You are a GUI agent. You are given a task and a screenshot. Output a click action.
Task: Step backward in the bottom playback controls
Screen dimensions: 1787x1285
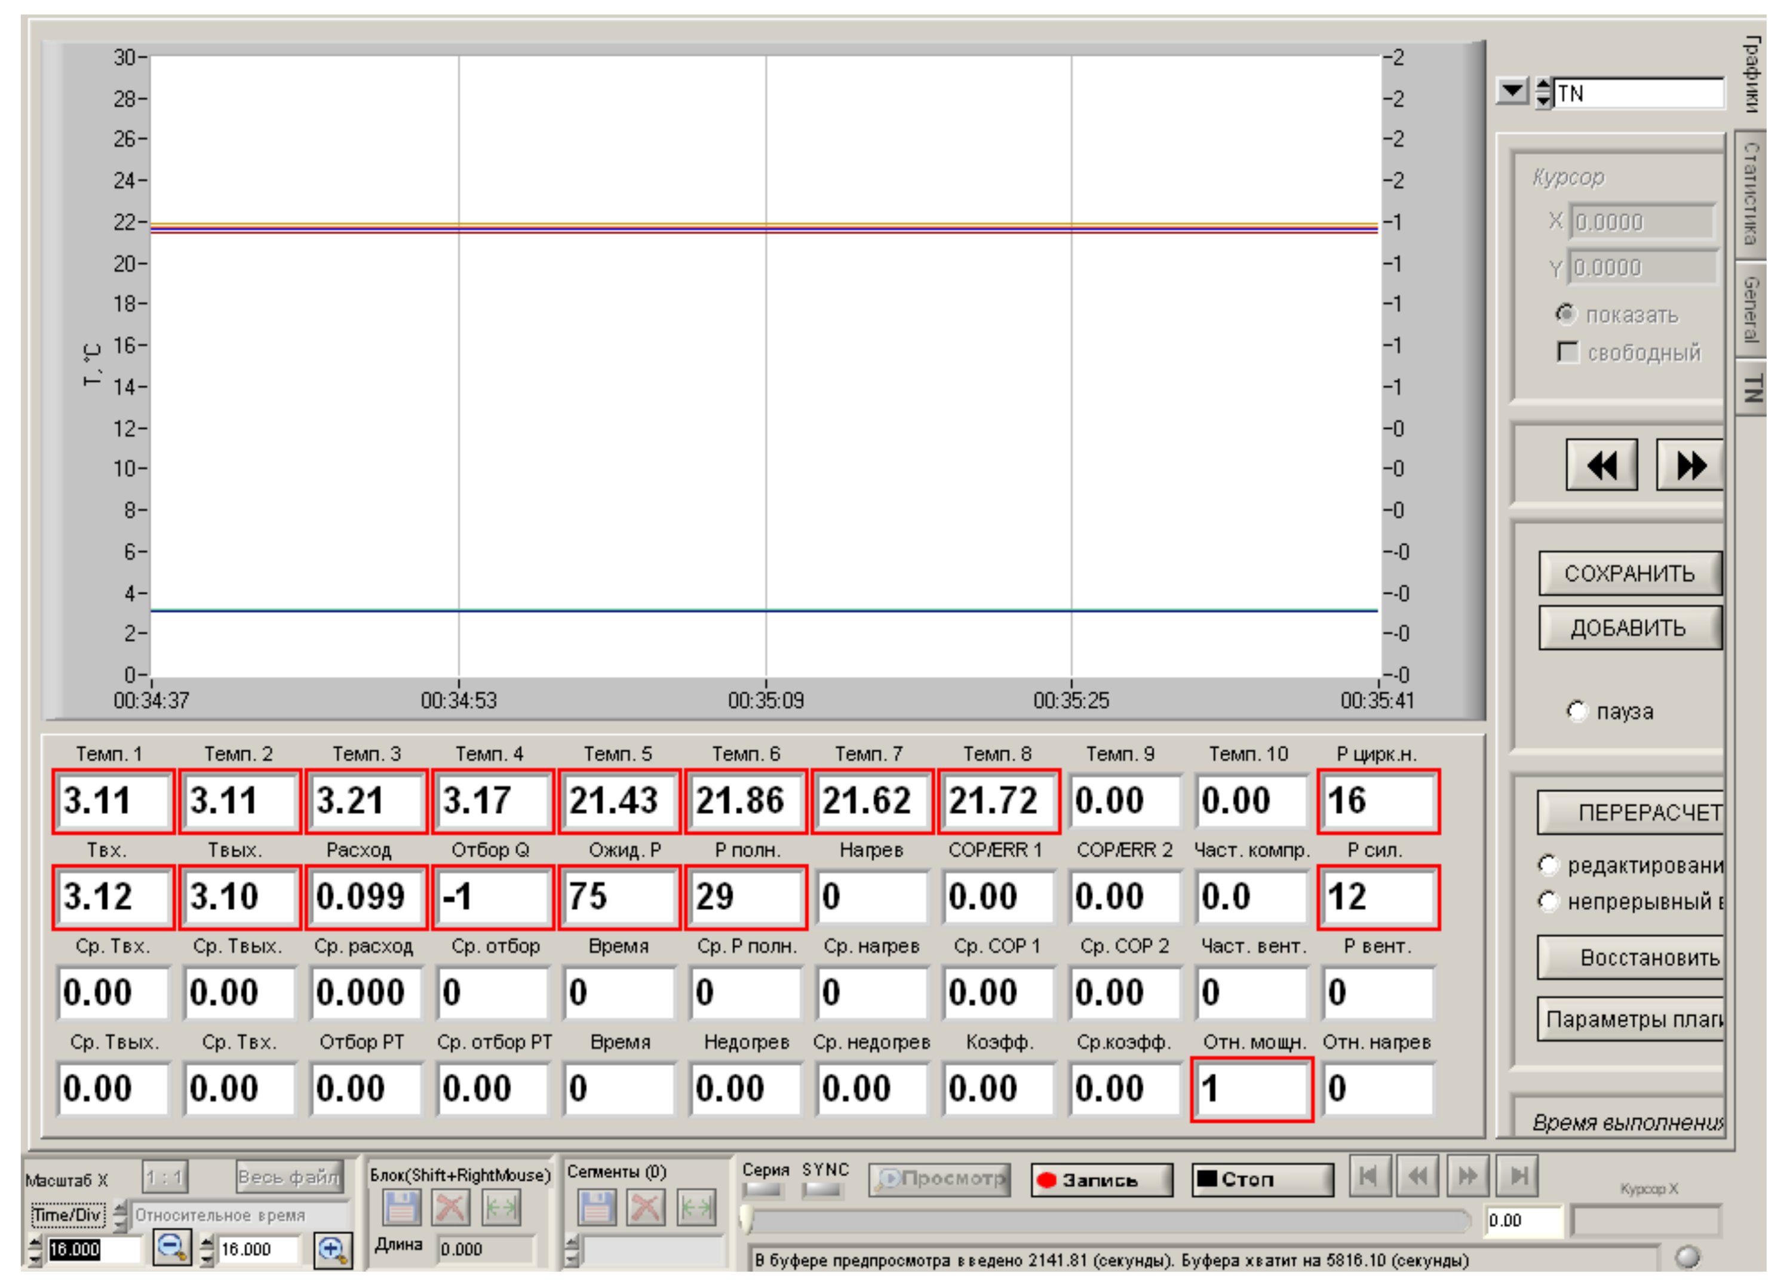(x=1417, y=1176)
